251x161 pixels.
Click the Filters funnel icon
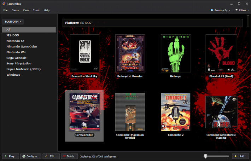click(237, 10)
